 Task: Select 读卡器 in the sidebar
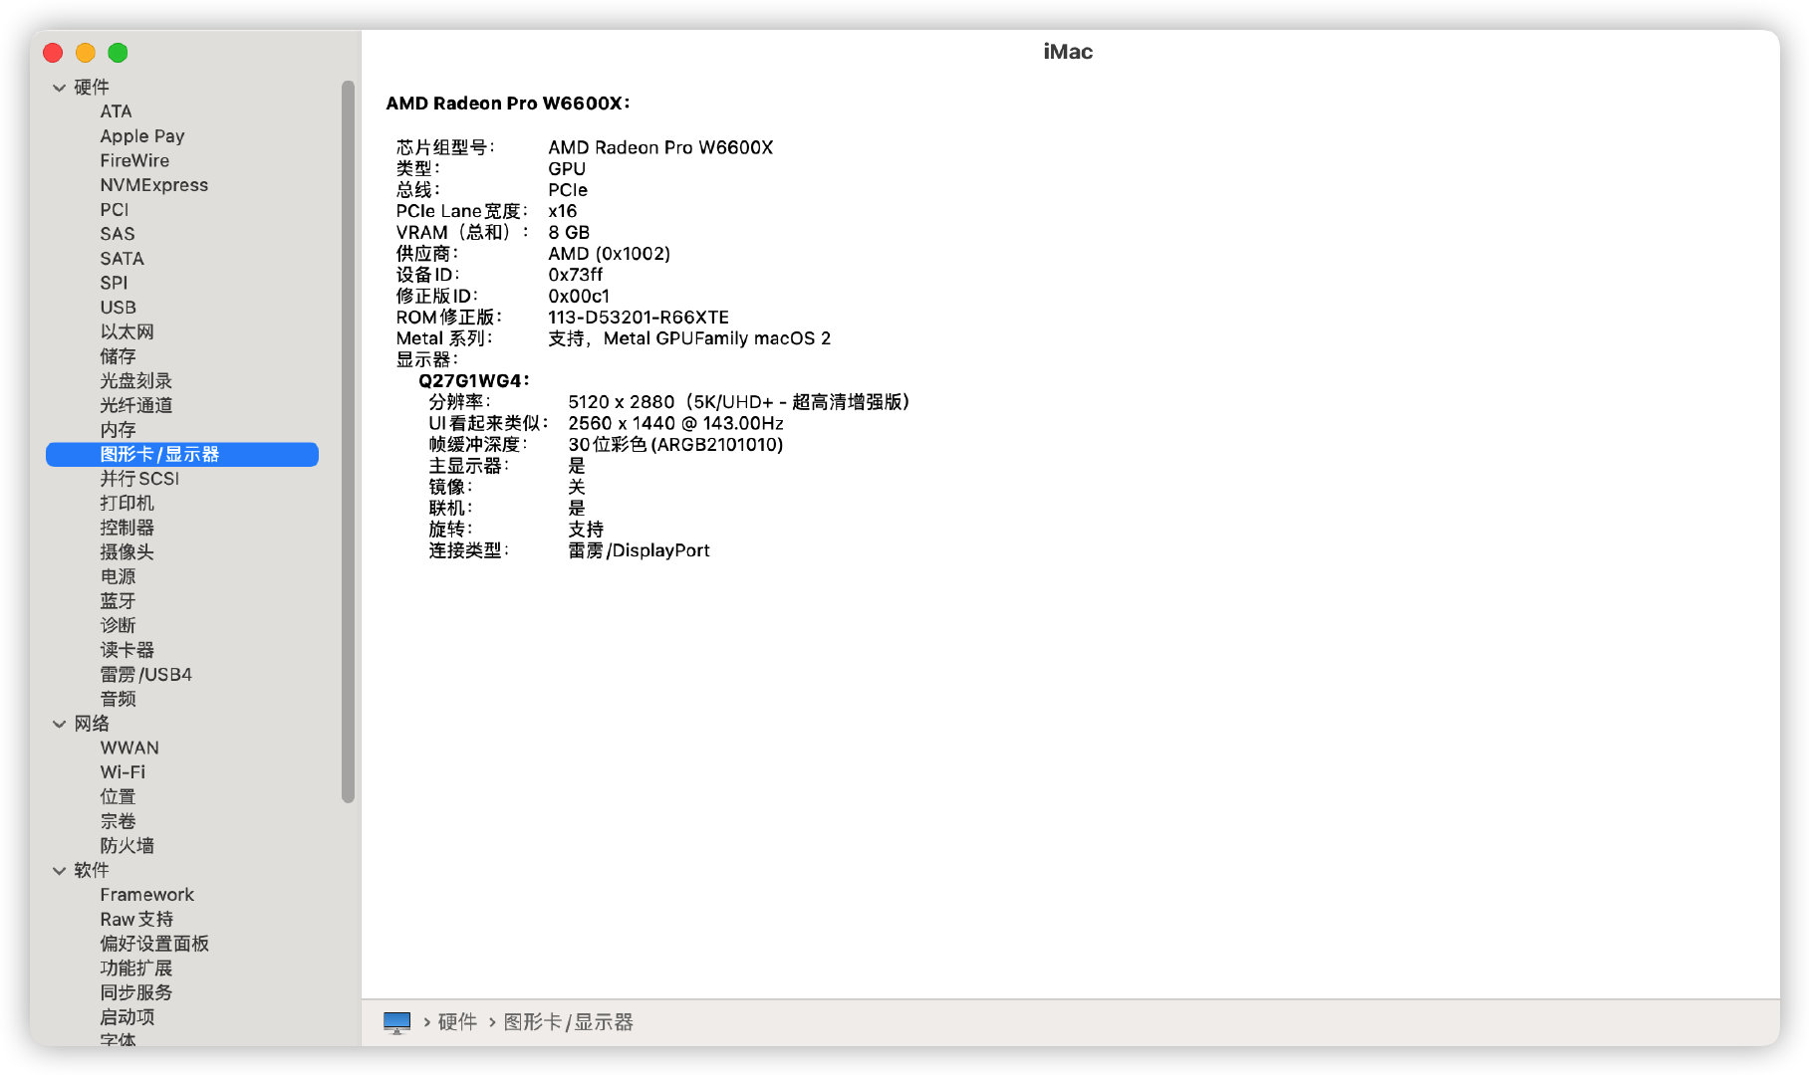click(127, 650)
